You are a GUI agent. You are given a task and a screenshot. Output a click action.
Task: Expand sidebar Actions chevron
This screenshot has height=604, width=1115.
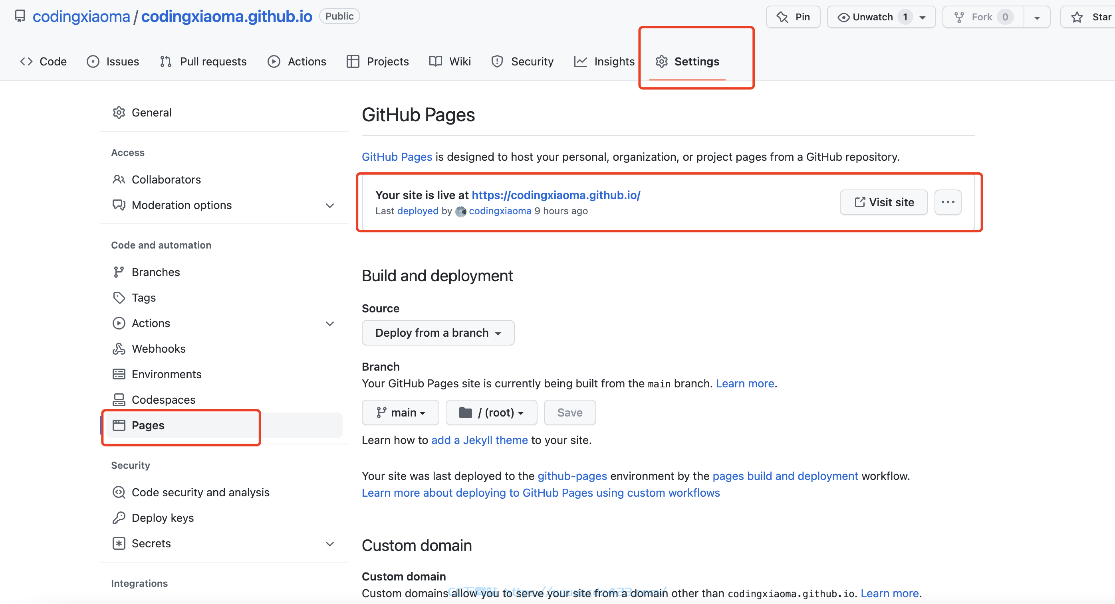pos(330,324)
